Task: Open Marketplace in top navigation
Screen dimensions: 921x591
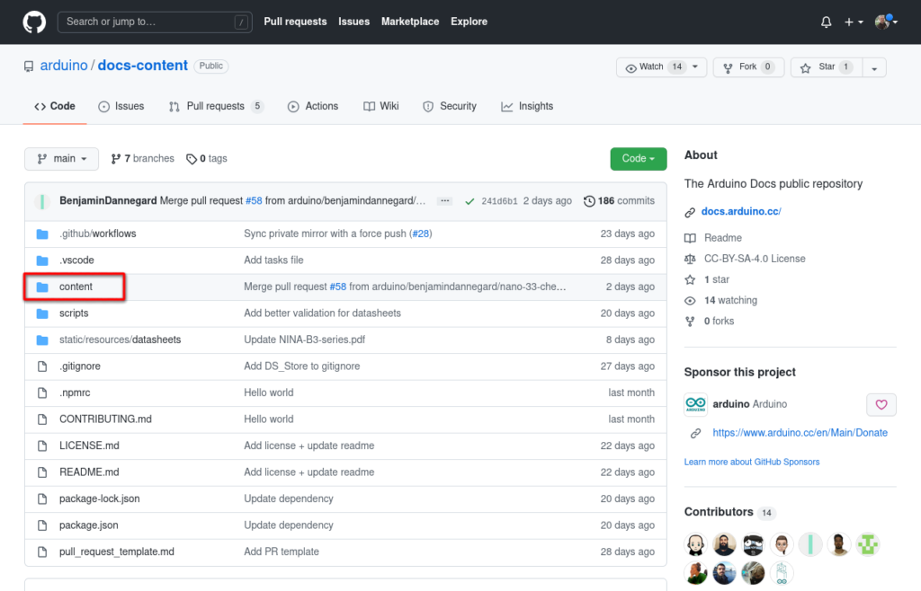Action: [410, 22]
